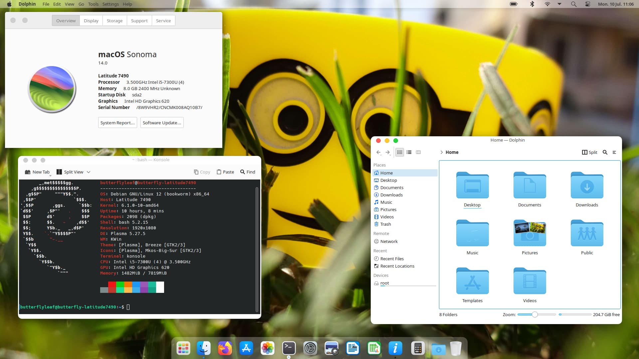This screenshot has height=359, width=639.
Task: Click the Bluetooth status icon
Action: [x=532, y=4]
